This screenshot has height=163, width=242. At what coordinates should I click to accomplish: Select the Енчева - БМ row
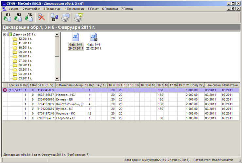pos(121,99)
